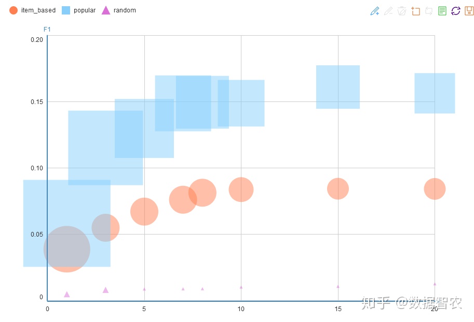The height and width of the screenshot is (322, 474).
Task: Click the greyed-out zoom reset icon
Action: tap(429, 11)
